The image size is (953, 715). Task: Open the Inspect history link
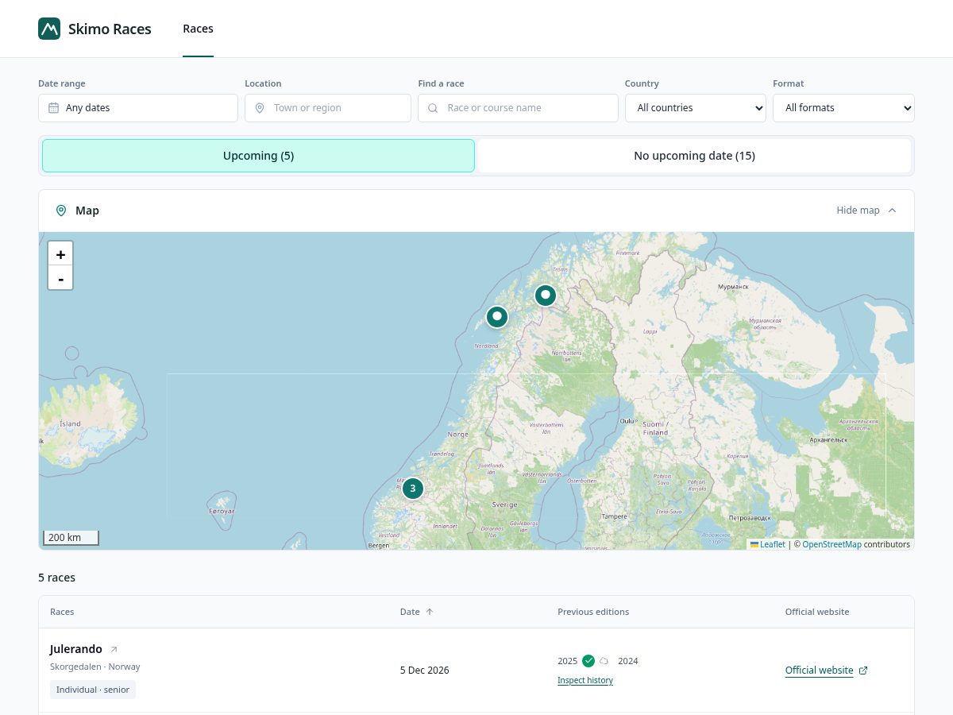(x=585, y=680)
